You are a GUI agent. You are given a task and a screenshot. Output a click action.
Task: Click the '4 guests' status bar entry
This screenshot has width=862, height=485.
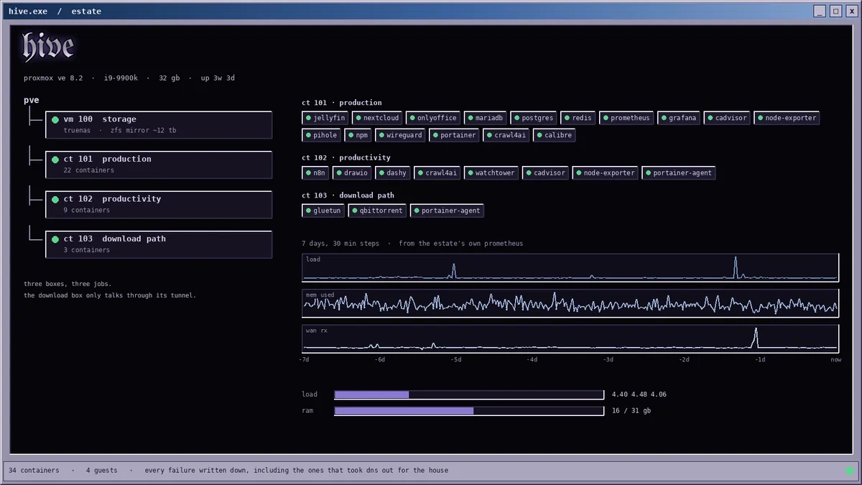pos(101,471)
